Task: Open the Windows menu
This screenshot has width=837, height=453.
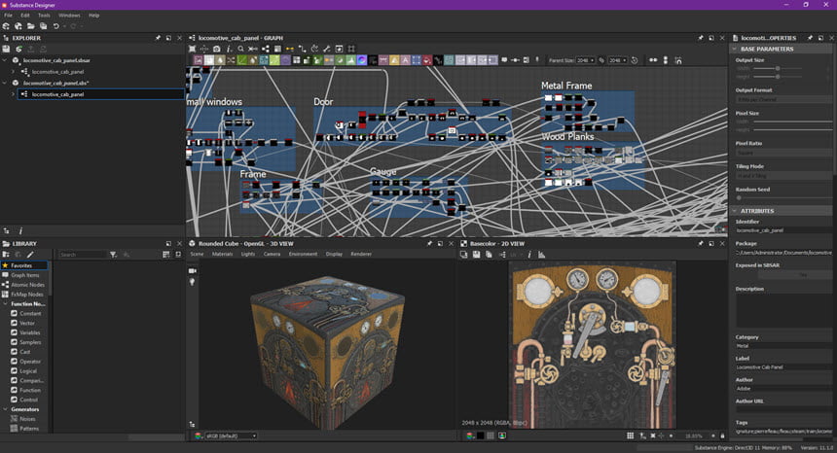Action: pos(69,16)
